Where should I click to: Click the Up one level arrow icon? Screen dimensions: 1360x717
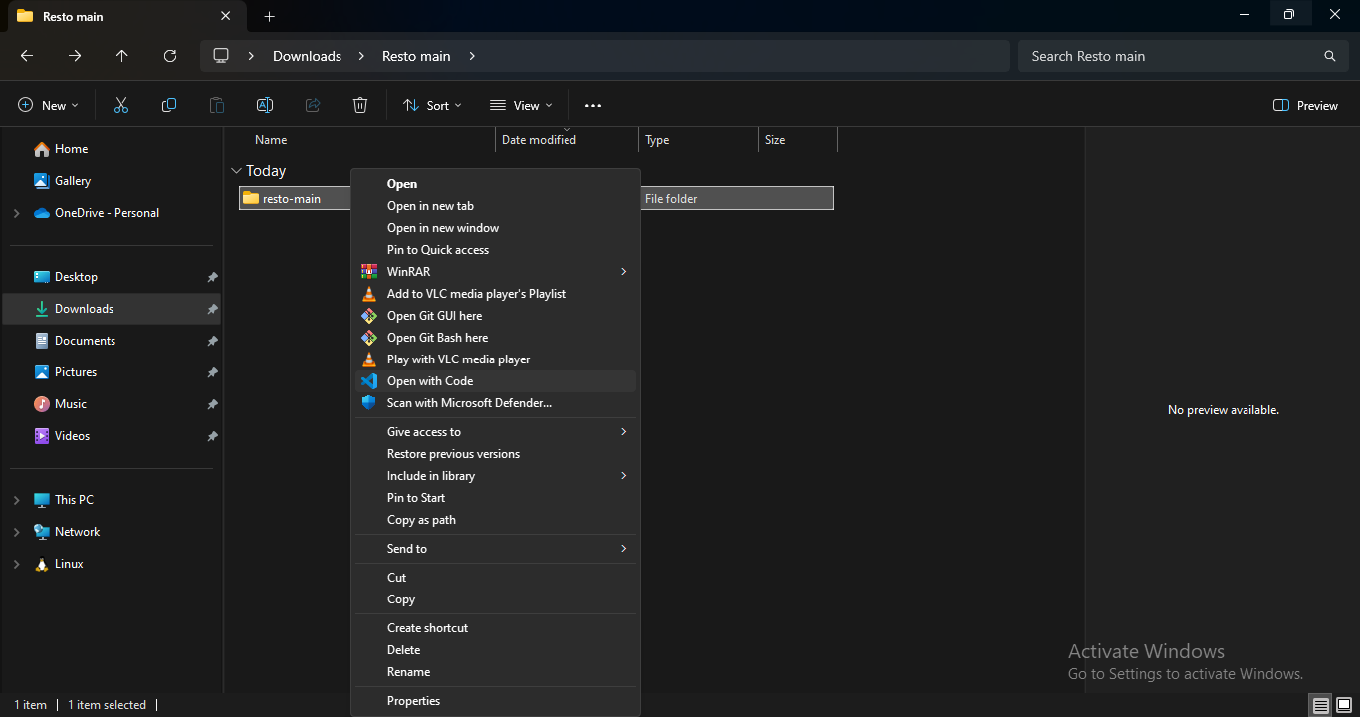pos(121,56)
